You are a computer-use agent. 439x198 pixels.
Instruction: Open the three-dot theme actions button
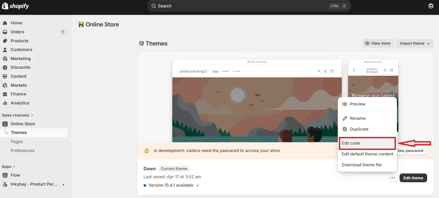393,178
